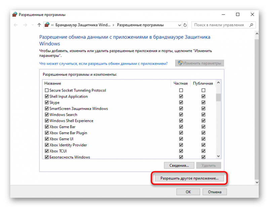Viewport: 269px width, 208px height.
Task: Uncheck the Skype name checkbox
Action: click(47, 103)
